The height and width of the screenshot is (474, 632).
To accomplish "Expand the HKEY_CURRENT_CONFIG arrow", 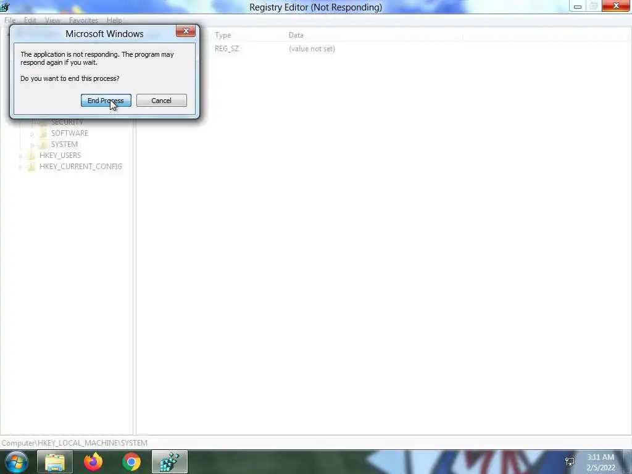I will pyautogui.click(x=20, y=167).
